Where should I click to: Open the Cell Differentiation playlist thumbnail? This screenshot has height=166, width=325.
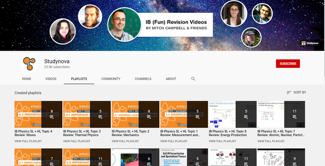click(184, 157)
